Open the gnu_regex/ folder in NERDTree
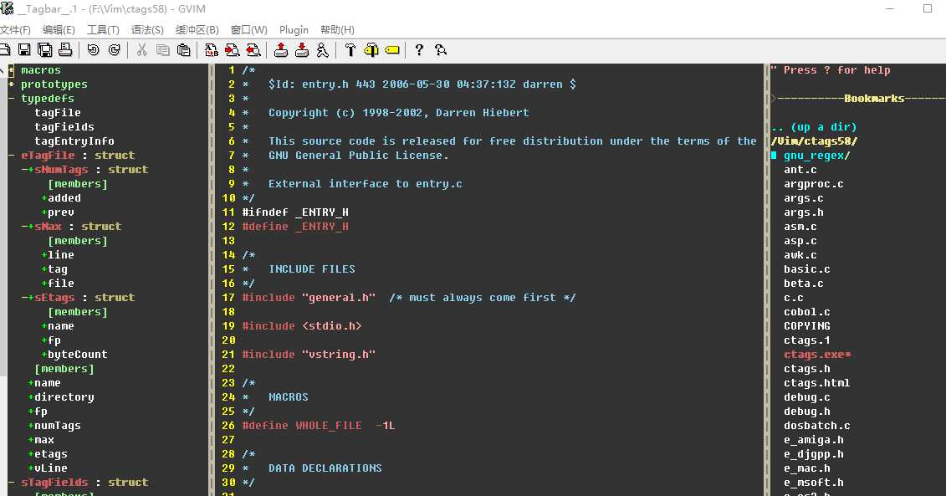Image resolution: width=946 pixels, height=496 pixels. 817,155
